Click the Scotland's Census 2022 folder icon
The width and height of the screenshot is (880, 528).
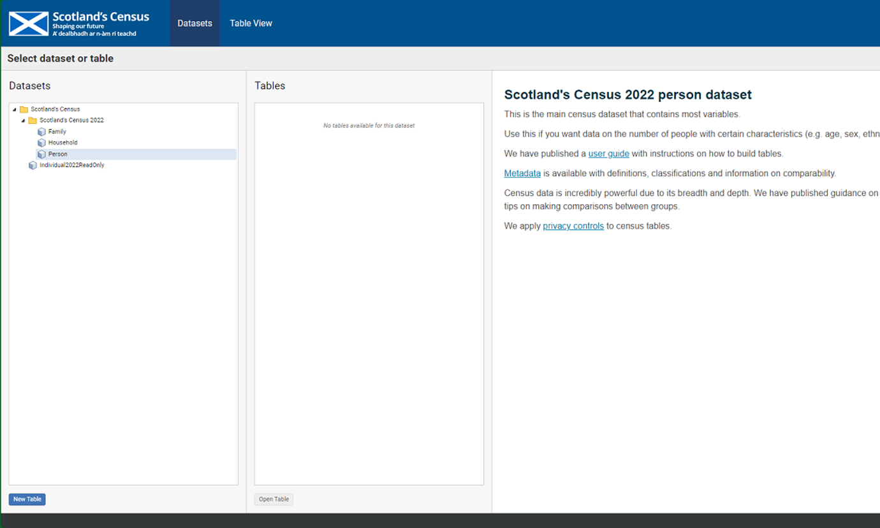click(33, 121)
